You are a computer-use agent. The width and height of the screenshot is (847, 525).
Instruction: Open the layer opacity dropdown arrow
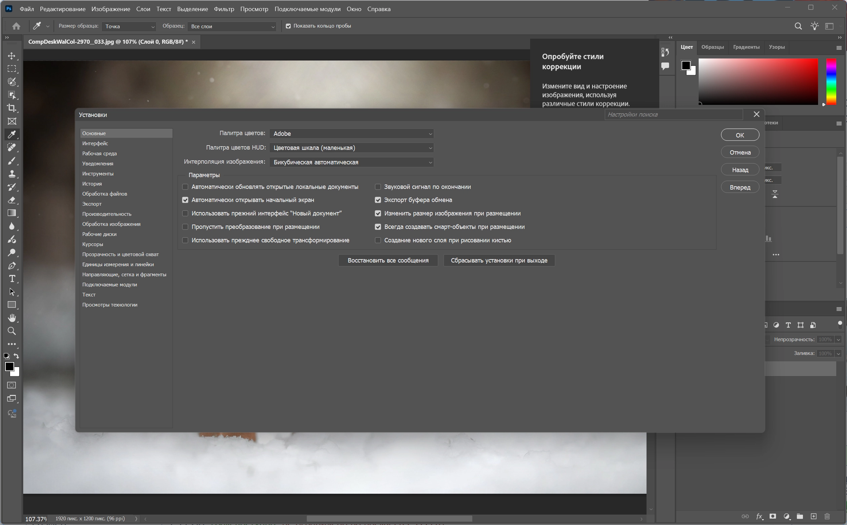[x=838, y=339]
